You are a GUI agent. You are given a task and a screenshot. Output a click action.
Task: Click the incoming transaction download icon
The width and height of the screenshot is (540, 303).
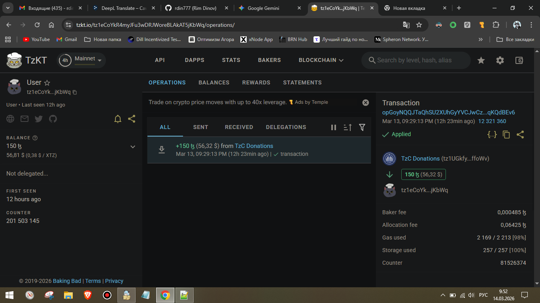pyautogui.click(x=162, y=150)
